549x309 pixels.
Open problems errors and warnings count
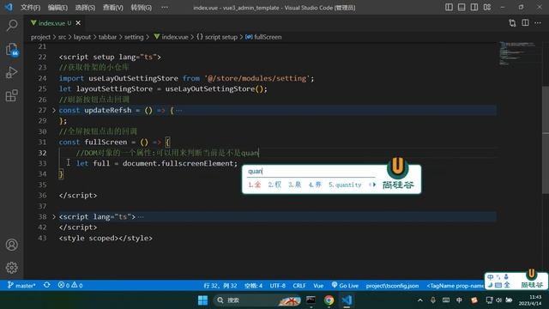click(x=70, y=285)
